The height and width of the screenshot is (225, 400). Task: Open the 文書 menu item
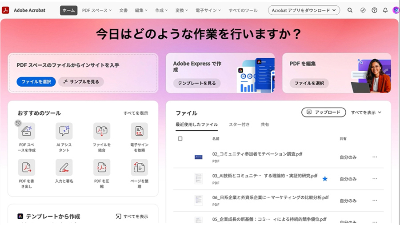pos(124,10)
